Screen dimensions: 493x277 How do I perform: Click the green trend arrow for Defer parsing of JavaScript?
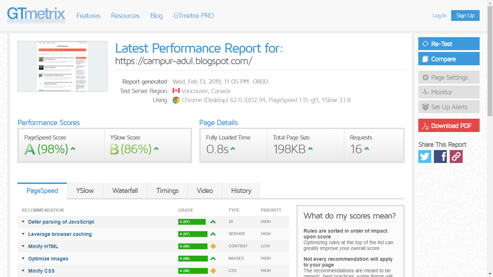tap(213, 222)
